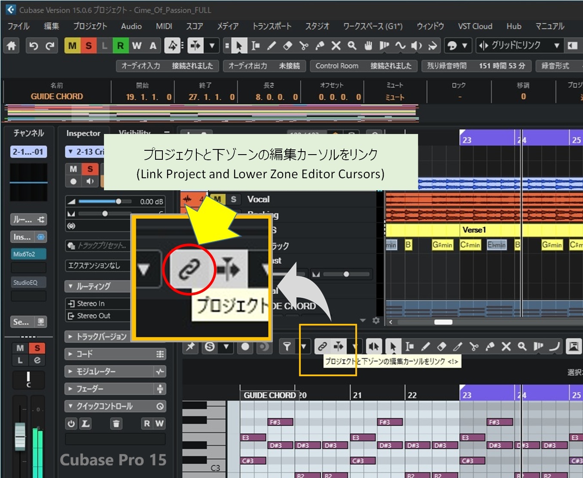Select the Scissors split tool in top toolbar
The height and width of the screenshot is (478, 583).
[304, 46]
